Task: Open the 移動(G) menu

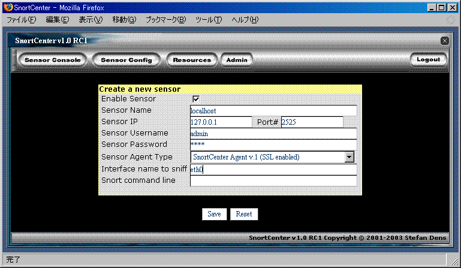Action: 124,20
